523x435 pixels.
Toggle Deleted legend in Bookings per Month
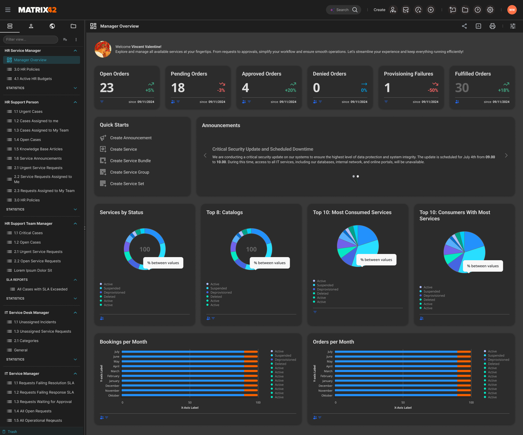pos(280,364)
